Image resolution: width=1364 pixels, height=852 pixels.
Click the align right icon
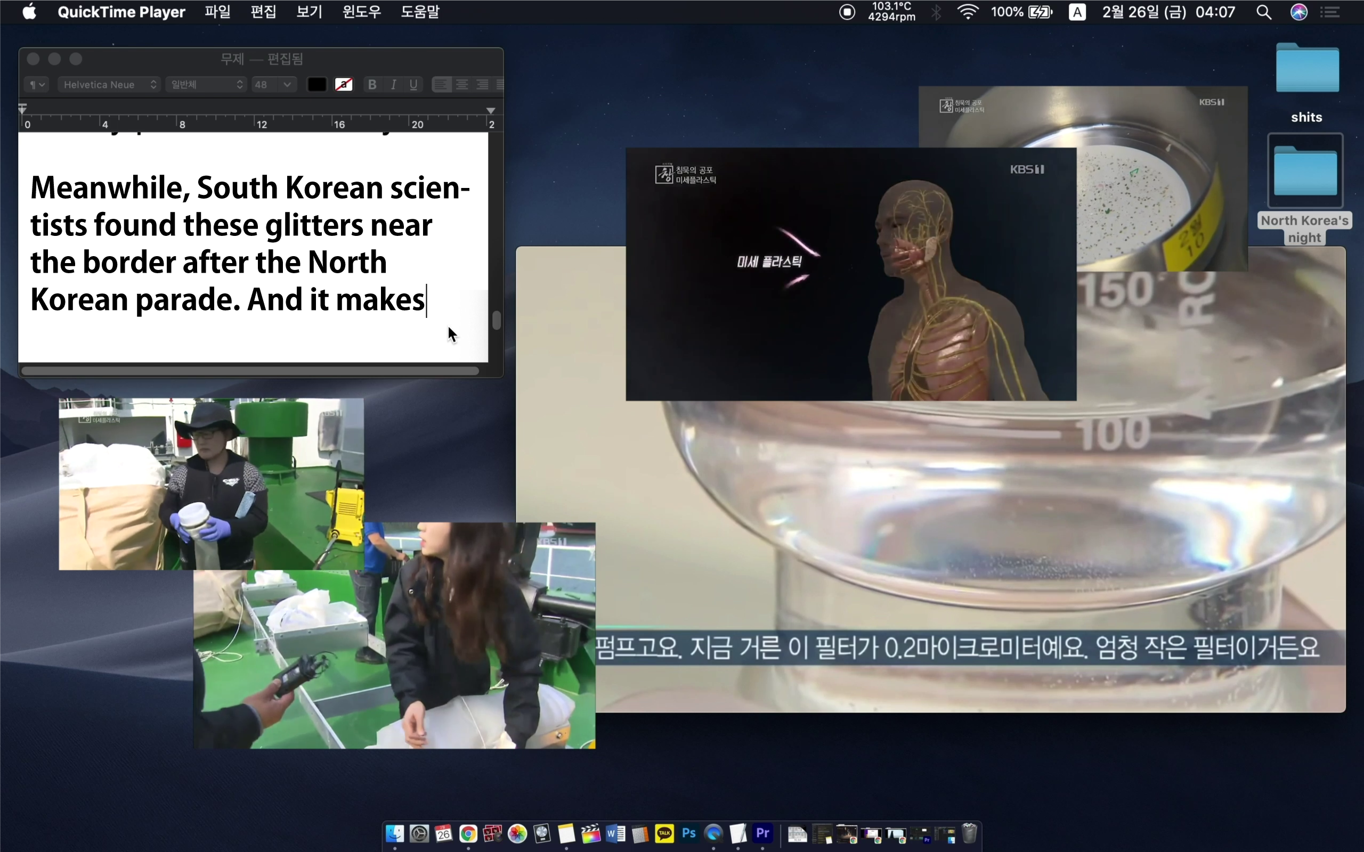(482, 85)
